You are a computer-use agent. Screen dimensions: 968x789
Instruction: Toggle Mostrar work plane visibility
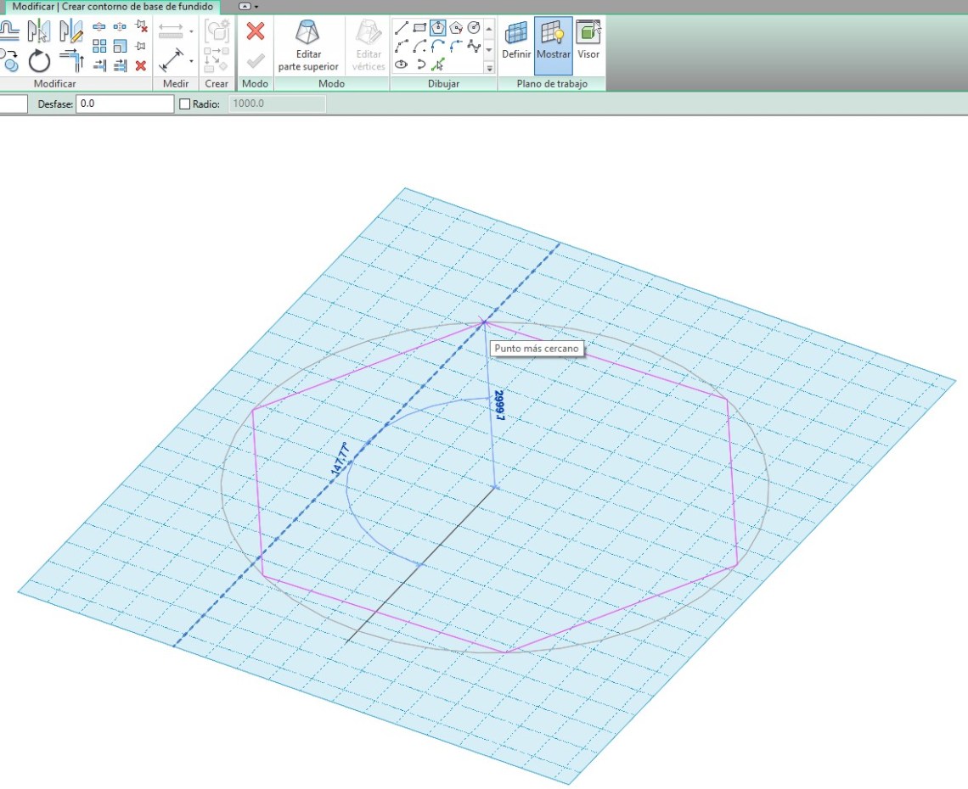(x=553, y=41)
